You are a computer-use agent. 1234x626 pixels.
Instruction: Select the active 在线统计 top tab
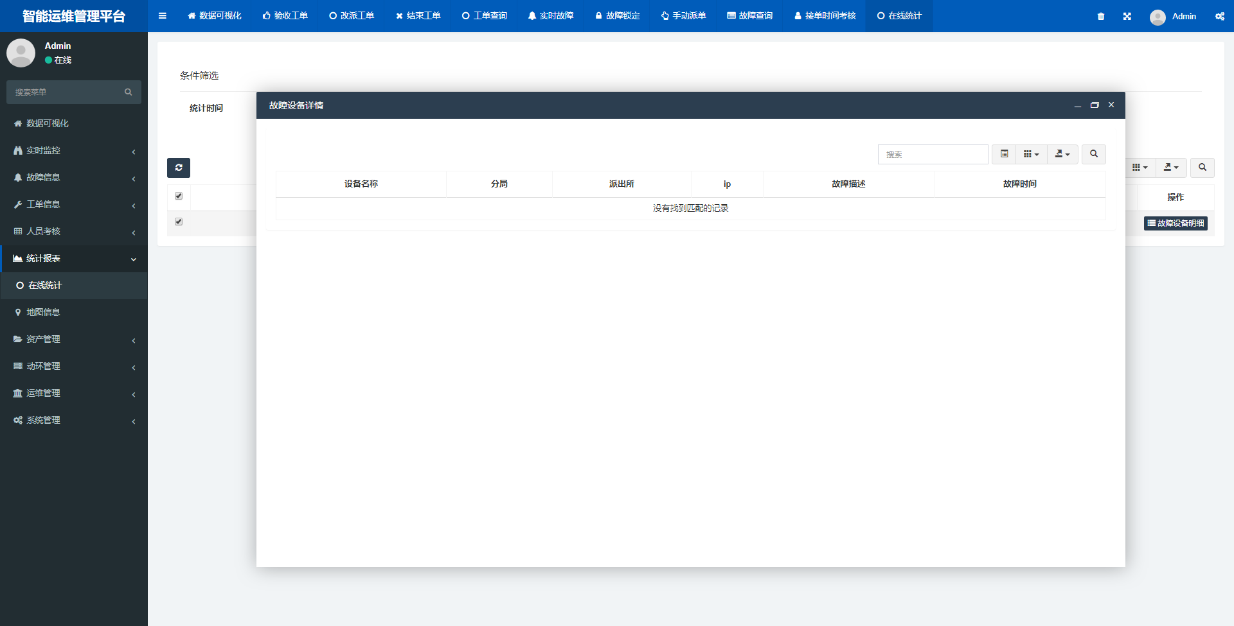click(x=900, y=16)
